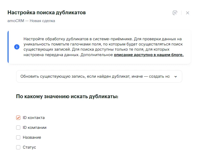
Task: Tick the Название checkbox
Action: [x=18, y=137]
